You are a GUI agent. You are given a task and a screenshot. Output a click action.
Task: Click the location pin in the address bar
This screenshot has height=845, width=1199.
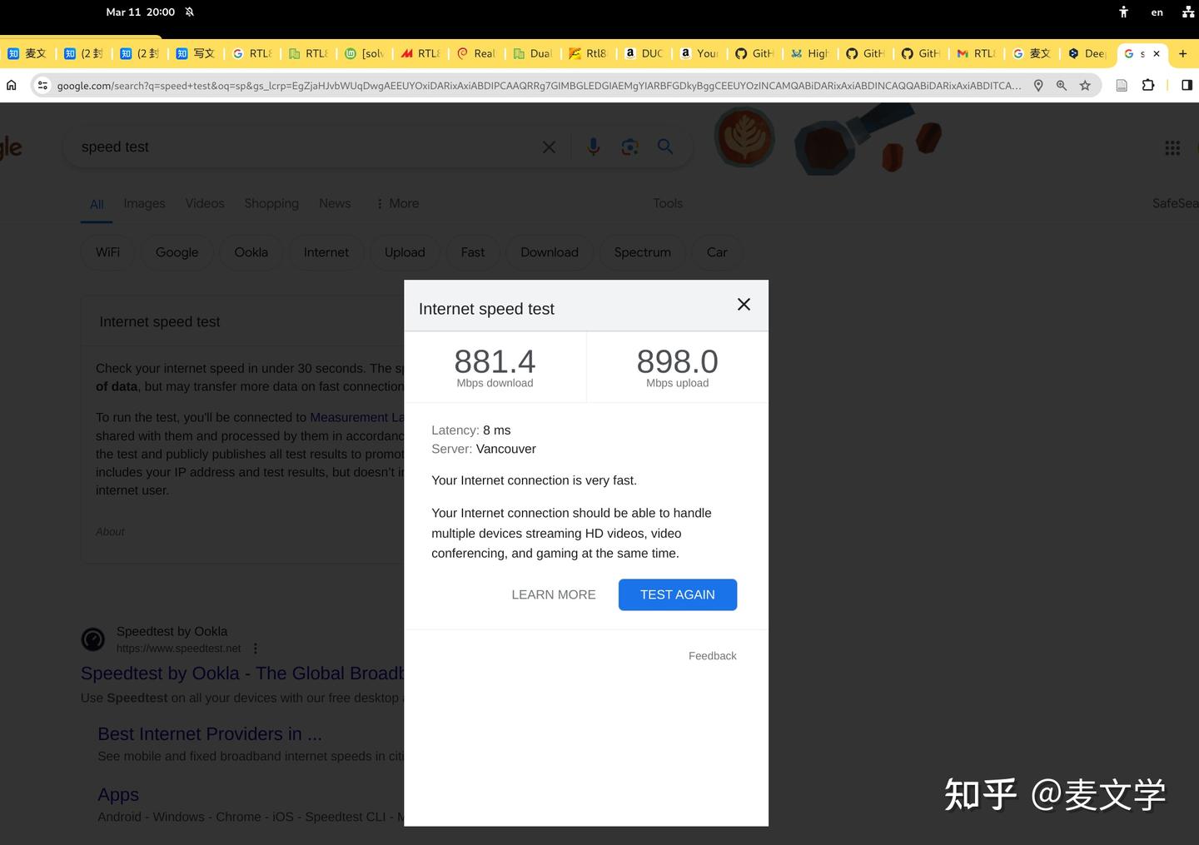point(1037,85)
